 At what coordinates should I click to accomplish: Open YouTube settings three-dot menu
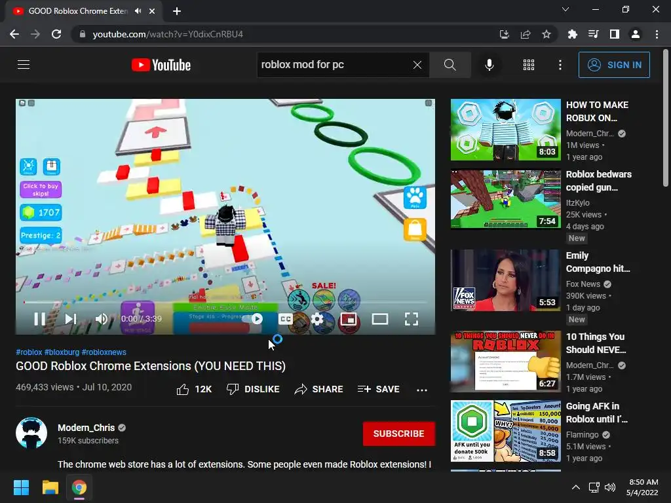click(560, 65)
